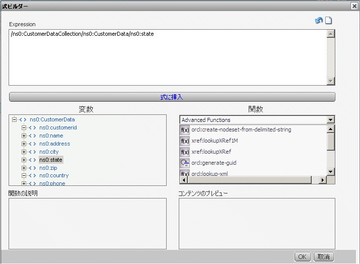Click the undo arrow icon above Expression
This screenshot has height=264, width=360.
tap(319, 21)
